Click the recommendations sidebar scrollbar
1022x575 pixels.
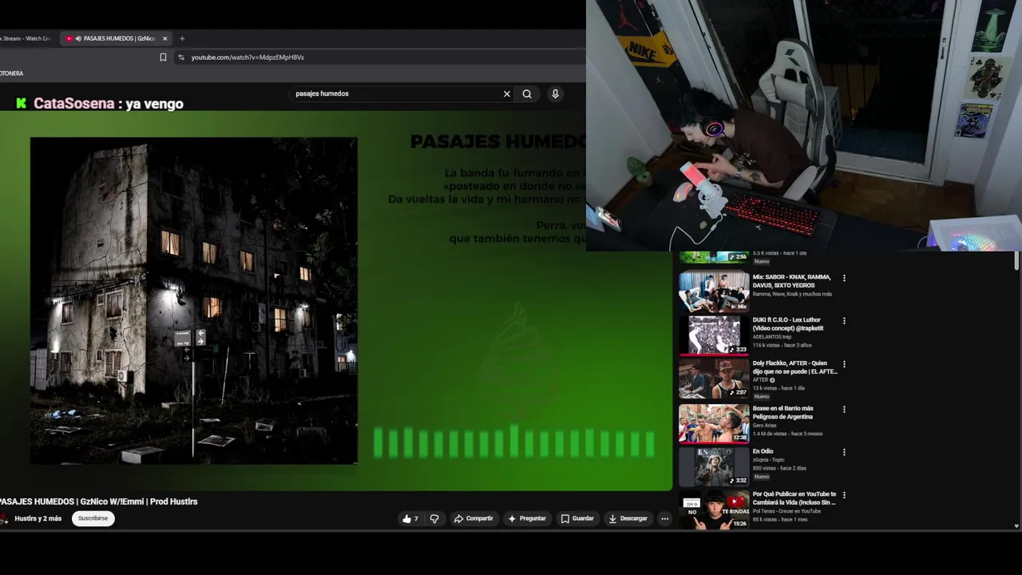pos(1016,262)
